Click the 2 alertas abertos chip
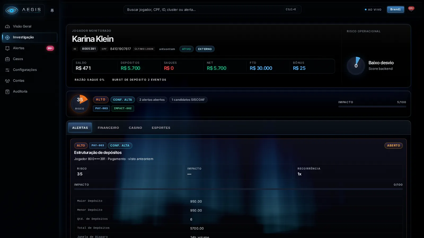The height and width of the screenshot is (238, 424). pos(152,100)
